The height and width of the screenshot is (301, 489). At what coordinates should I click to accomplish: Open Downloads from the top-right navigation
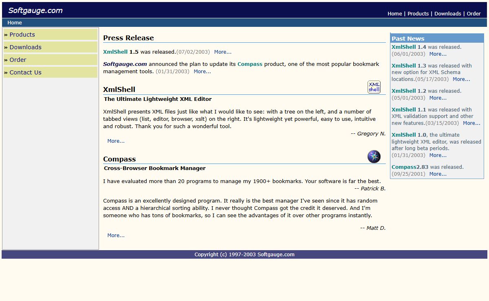[x=447, y=13]
